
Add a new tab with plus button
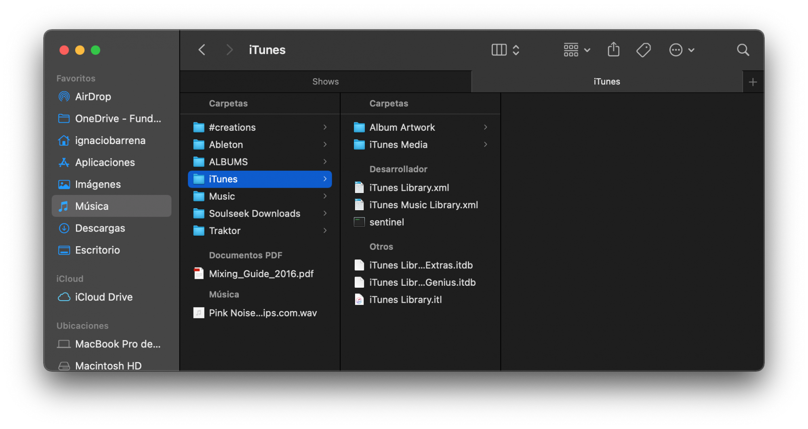point(753,82)
